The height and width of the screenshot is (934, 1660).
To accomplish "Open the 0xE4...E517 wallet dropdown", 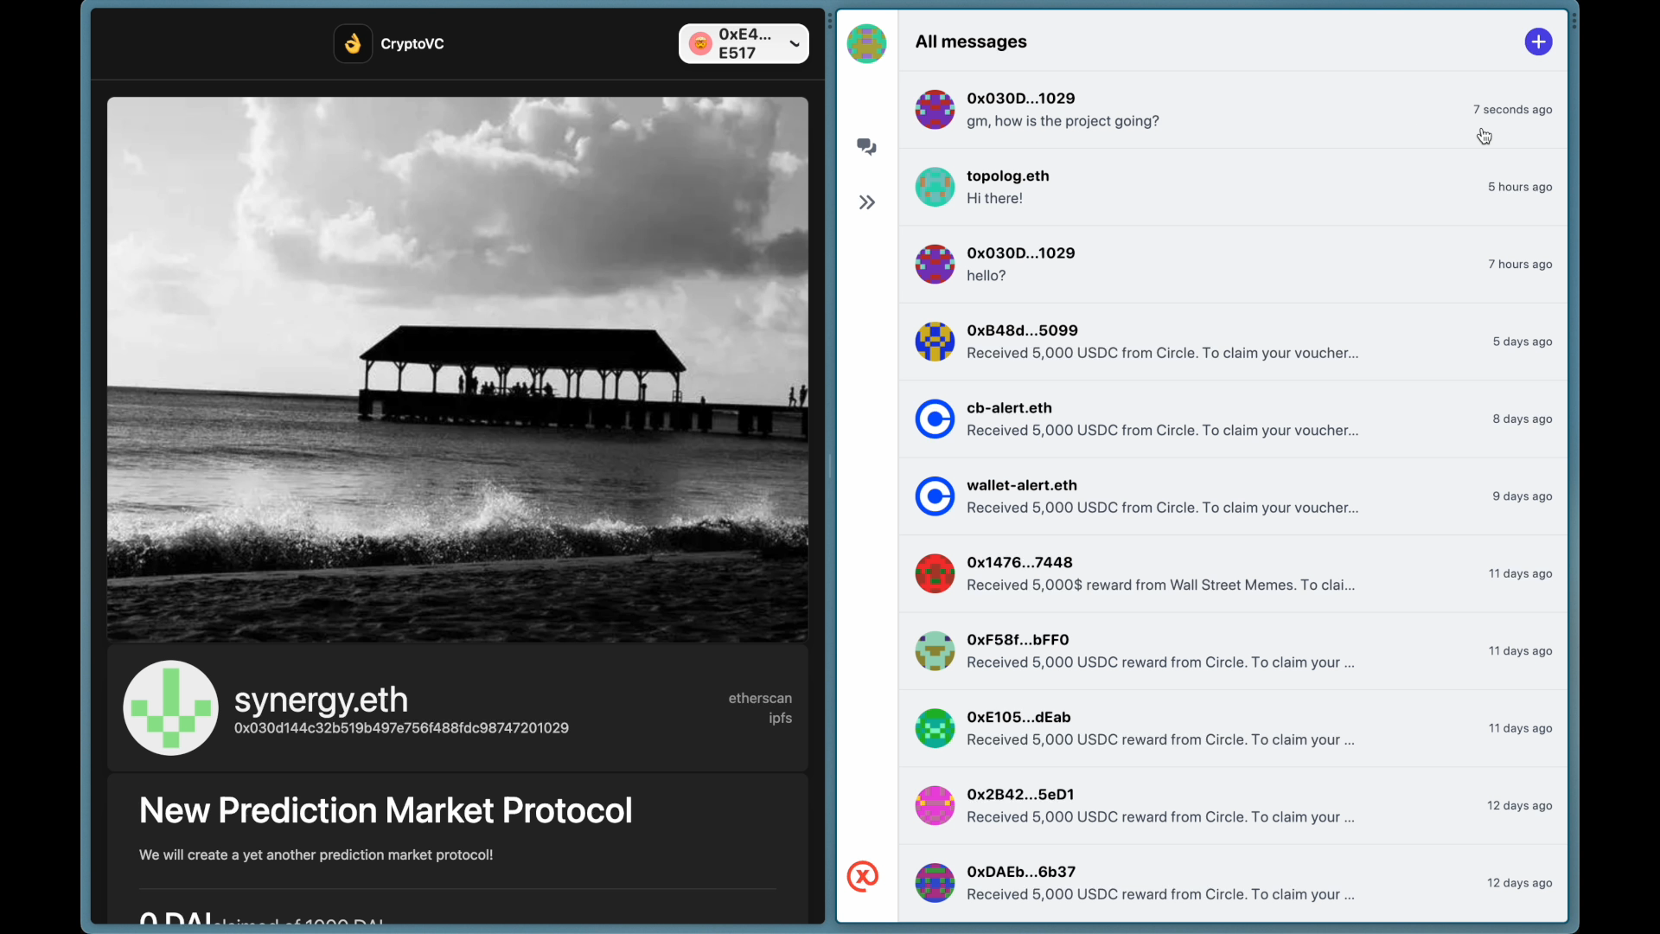I will 744,43.
